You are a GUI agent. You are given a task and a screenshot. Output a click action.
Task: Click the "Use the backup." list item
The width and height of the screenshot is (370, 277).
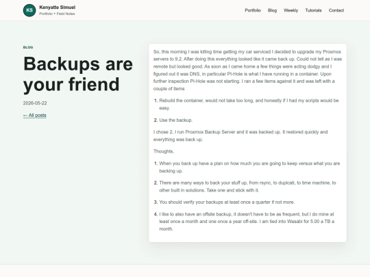[x=176, y=120]
